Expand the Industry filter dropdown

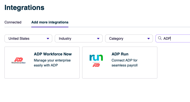click(x=79, y=39)
